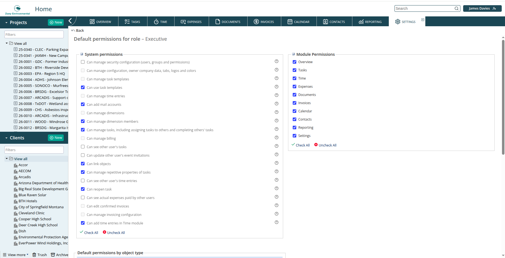Viewport: 505px width, 258px height.
Task: Go to the Invoices tab
Action: (264, 22)
